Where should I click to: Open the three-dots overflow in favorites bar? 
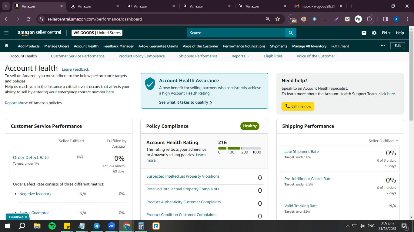point(383,46)
